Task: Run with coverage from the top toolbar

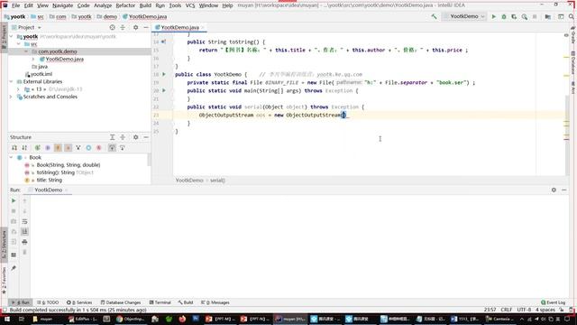Action: coord(514,16)
